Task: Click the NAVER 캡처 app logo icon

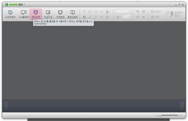Action: pyautogui.click(x=6, y=4)
